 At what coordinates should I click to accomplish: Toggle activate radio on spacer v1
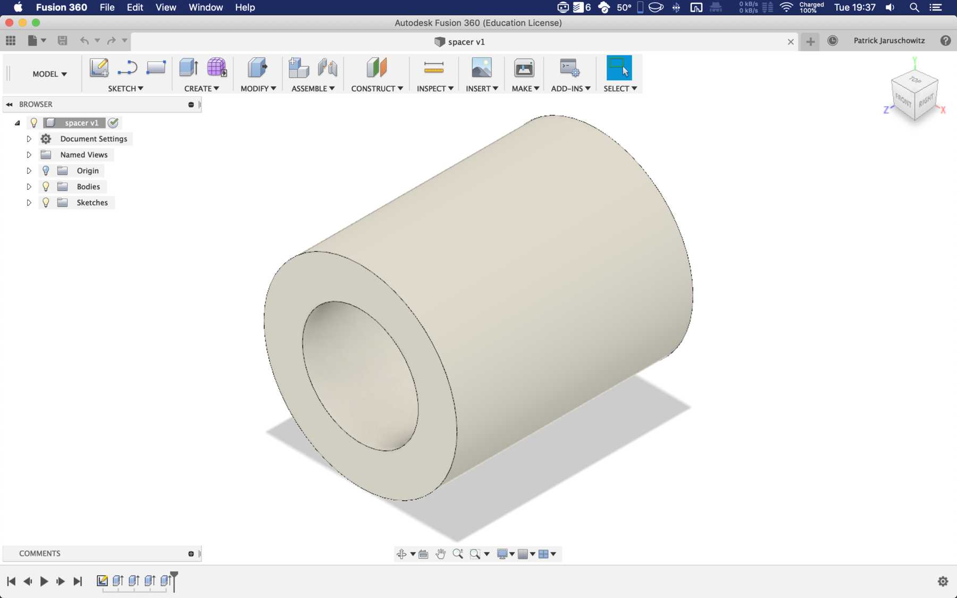point(113,123)
